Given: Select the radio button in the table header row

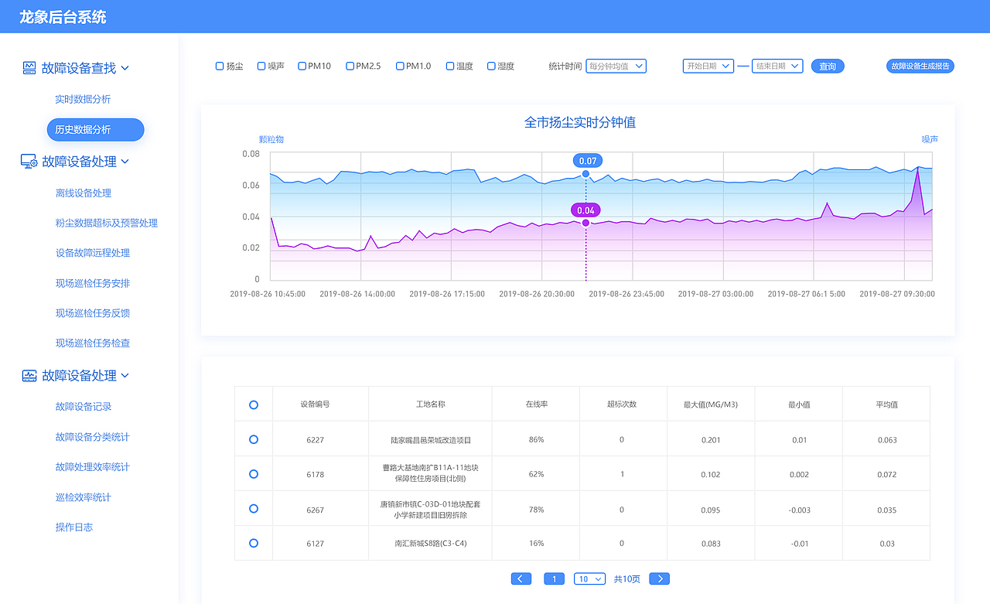Looking at the screenshot, I should click(x=254, y=404).
